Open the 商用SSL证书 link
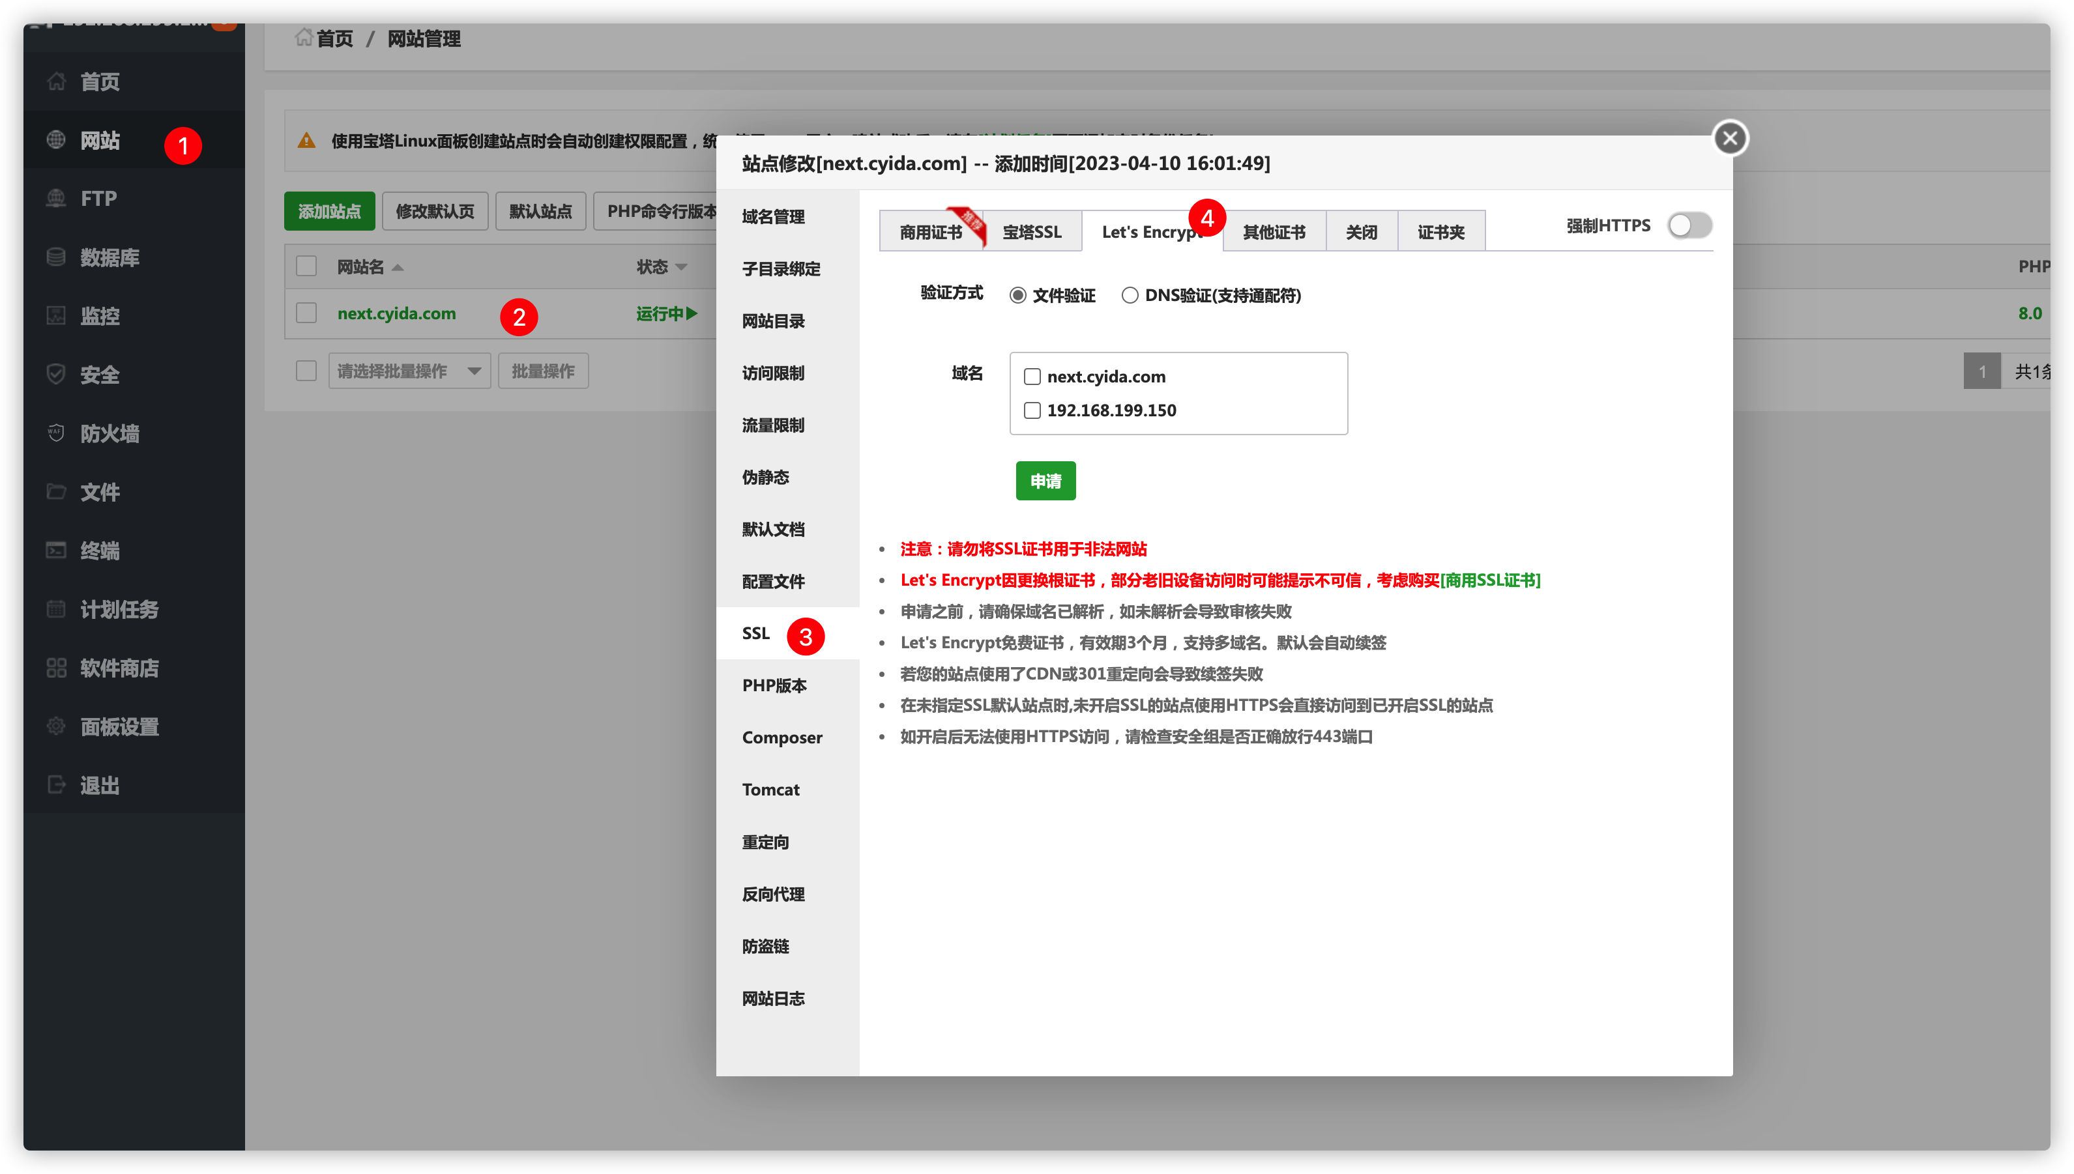This screenshot has width=2074, height=1174. point(1490,580)
